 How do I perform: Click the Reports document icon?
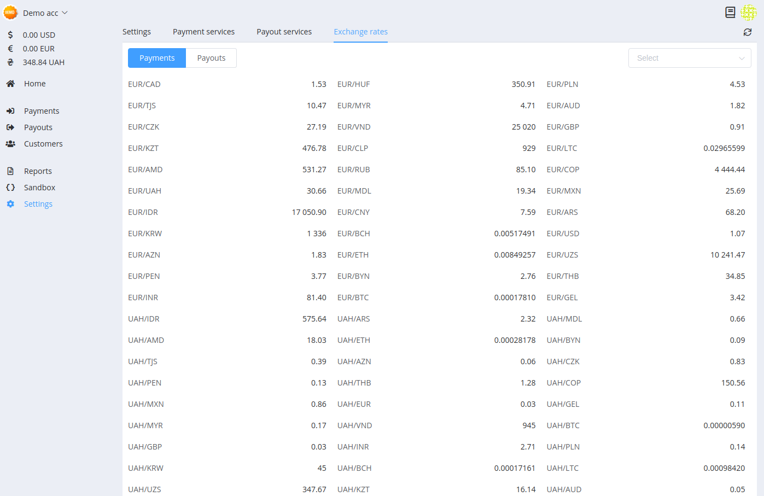pyautogui.click(x=10, y=171)
